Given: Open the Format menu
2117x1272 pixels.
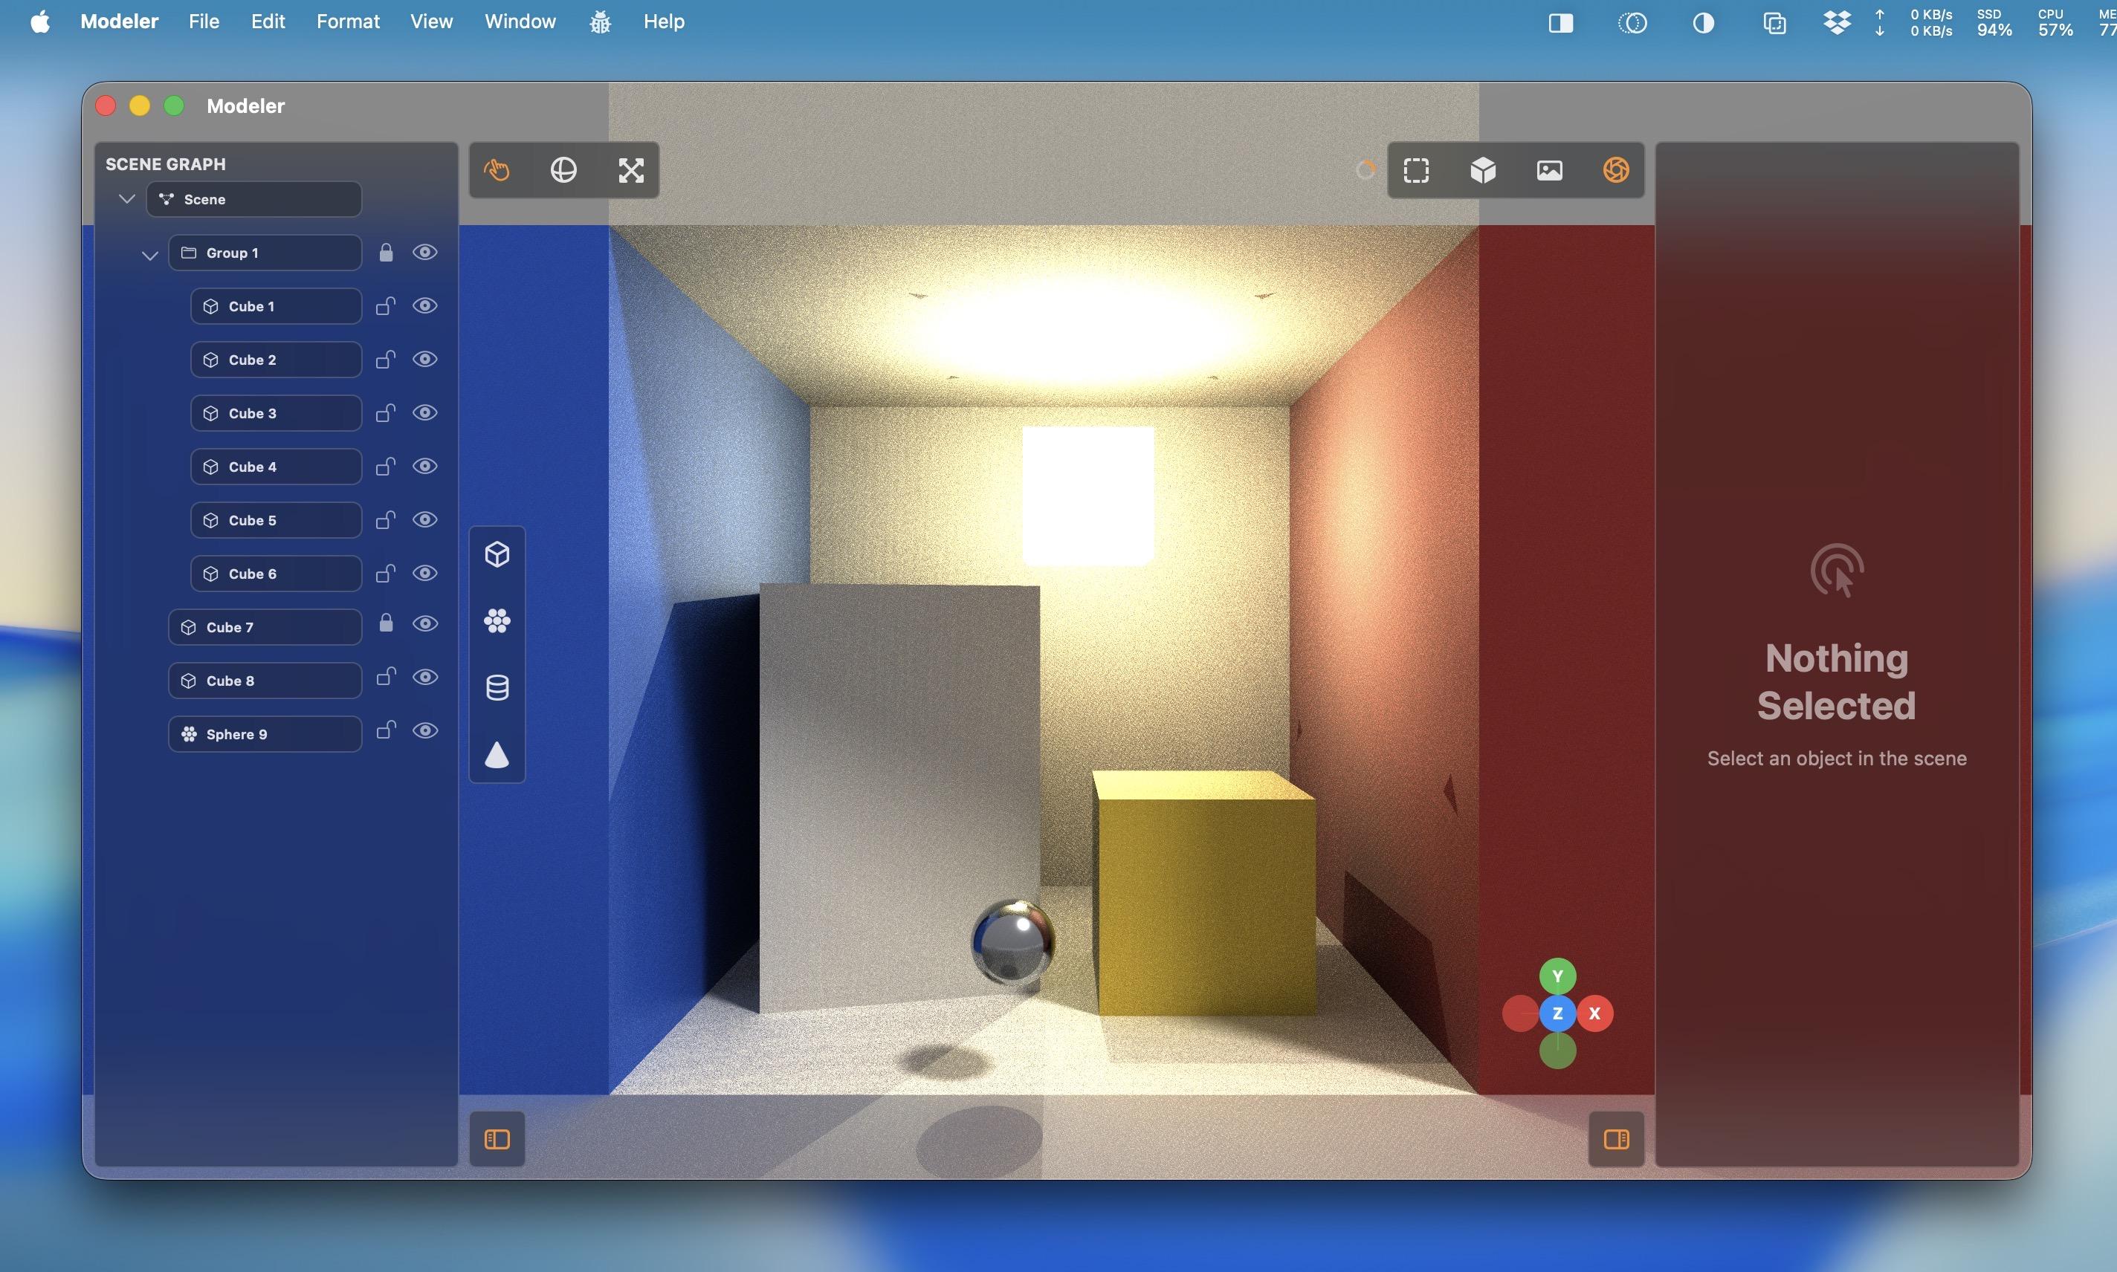Looking at the screenshot, I should 347,22.
